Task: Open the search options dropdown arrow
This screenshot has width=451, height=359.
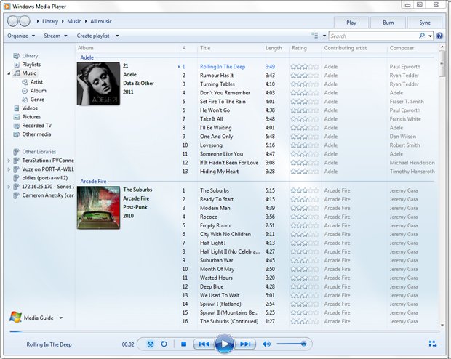Action: (x=430, y=36)
